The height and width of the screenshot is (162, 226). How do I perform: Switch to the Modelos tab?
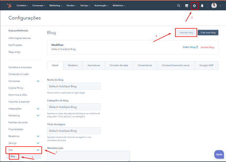point(73,65)
